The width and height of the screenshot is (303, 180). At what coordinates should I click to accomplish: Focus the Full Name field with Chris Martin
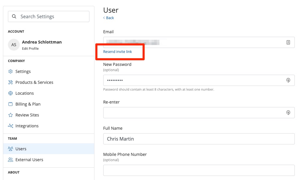pyautogui.click(x=199, y=139)
